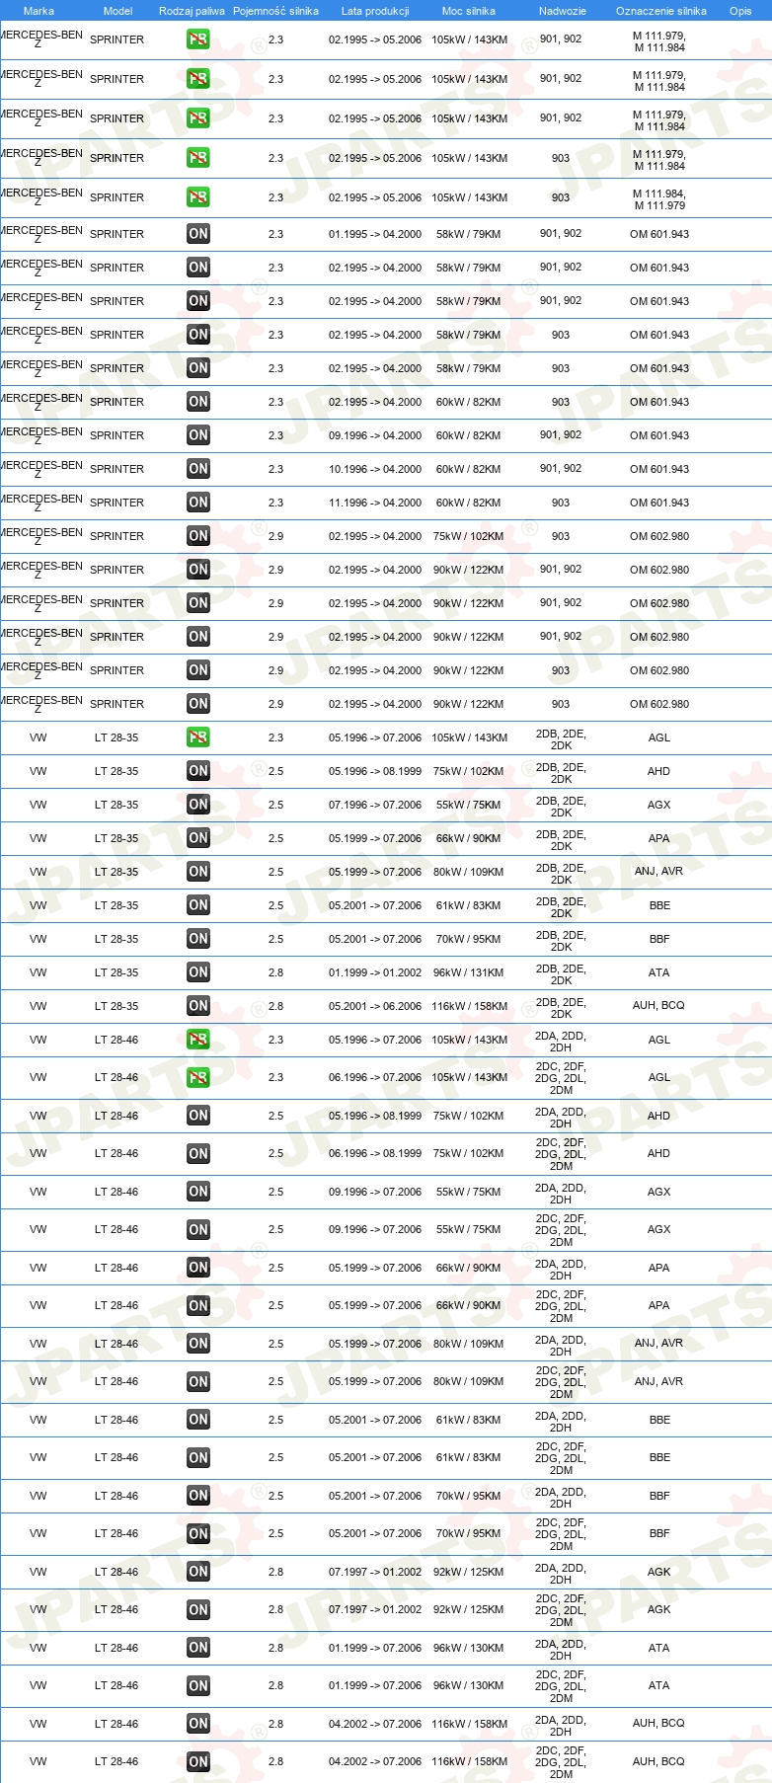Click ON icon in LT 28-46 AGX 2DA, 2DD, 2DH row
The height and width of the screenshot is (1783, 772).
(198, 1192)
